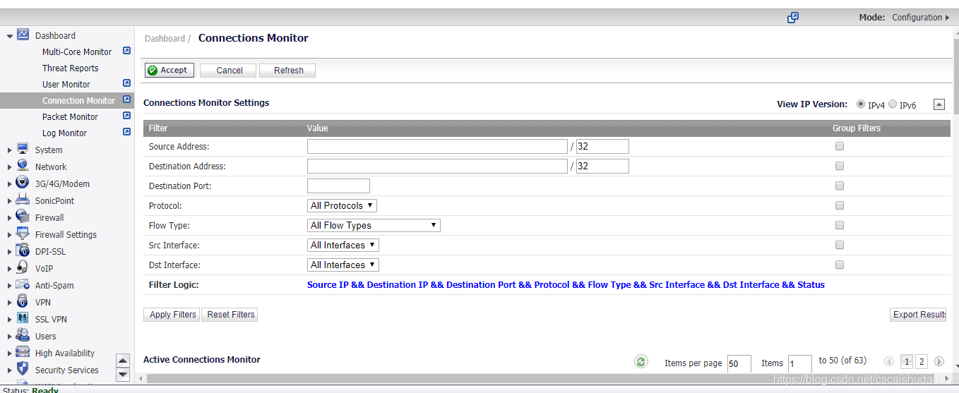Click the SSL VPN icon

(x=23, y=318)
